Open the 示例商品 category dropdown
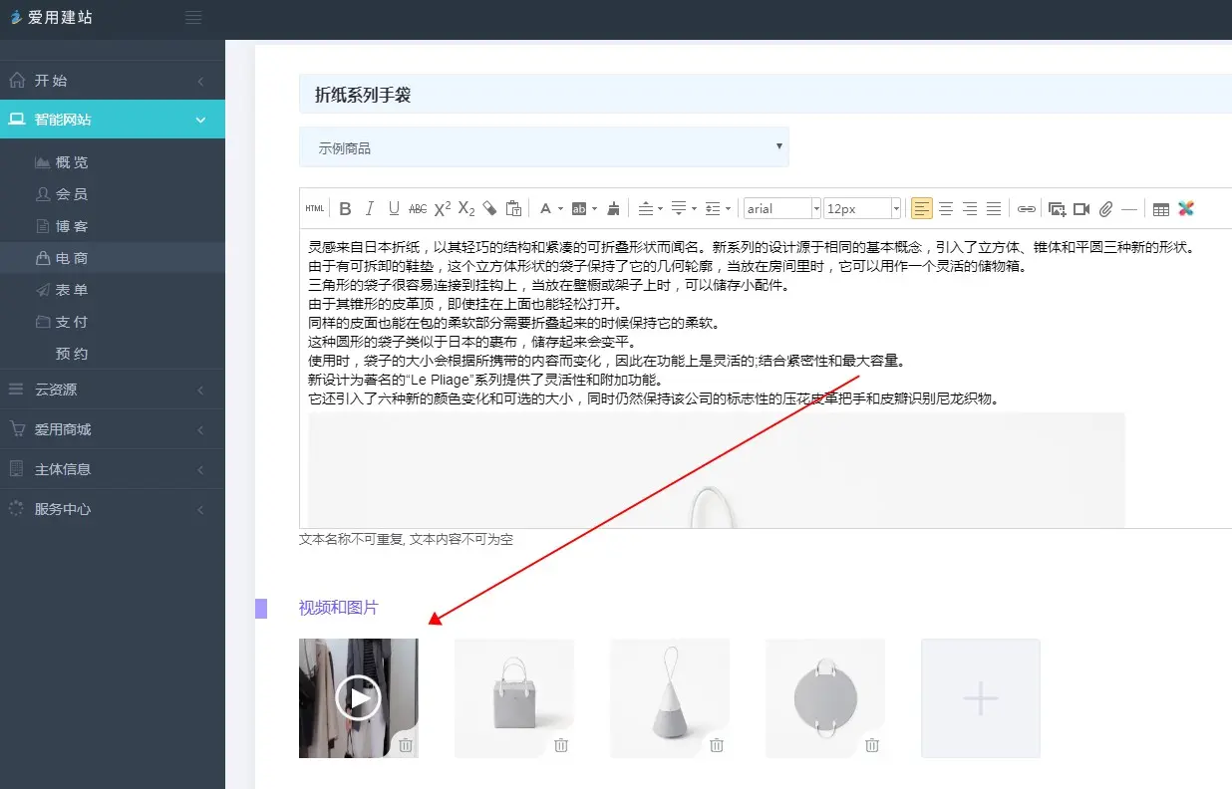The image size is (1232, 789). point(544,147)
